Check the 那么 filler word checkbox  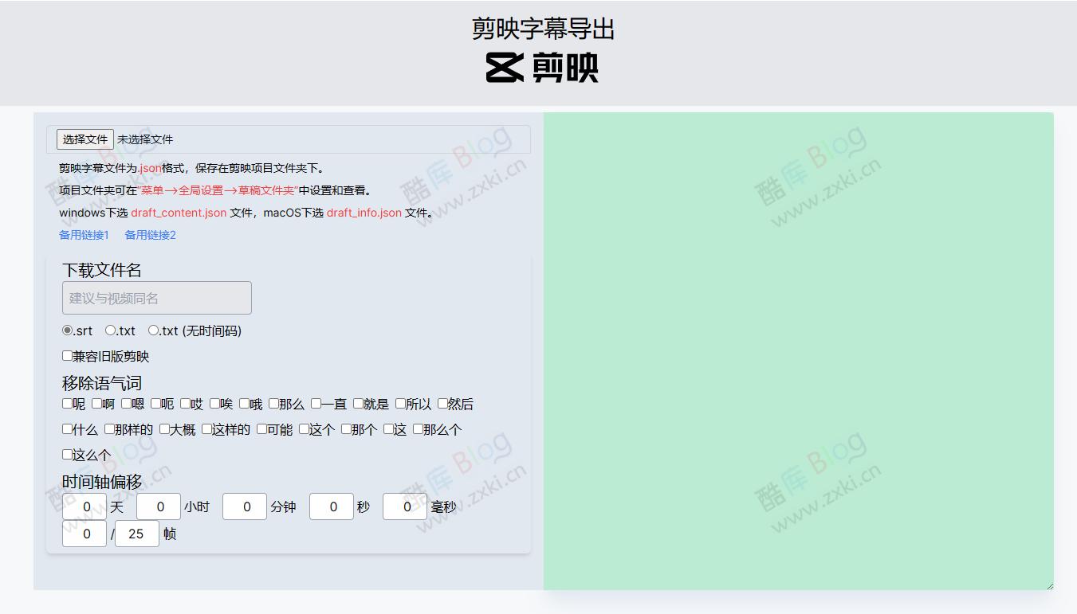coord(273,404)
